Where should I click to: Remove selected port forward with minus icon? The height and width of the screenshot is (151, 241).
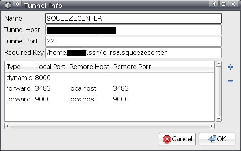pyautogui.click(x=230, y=81)
